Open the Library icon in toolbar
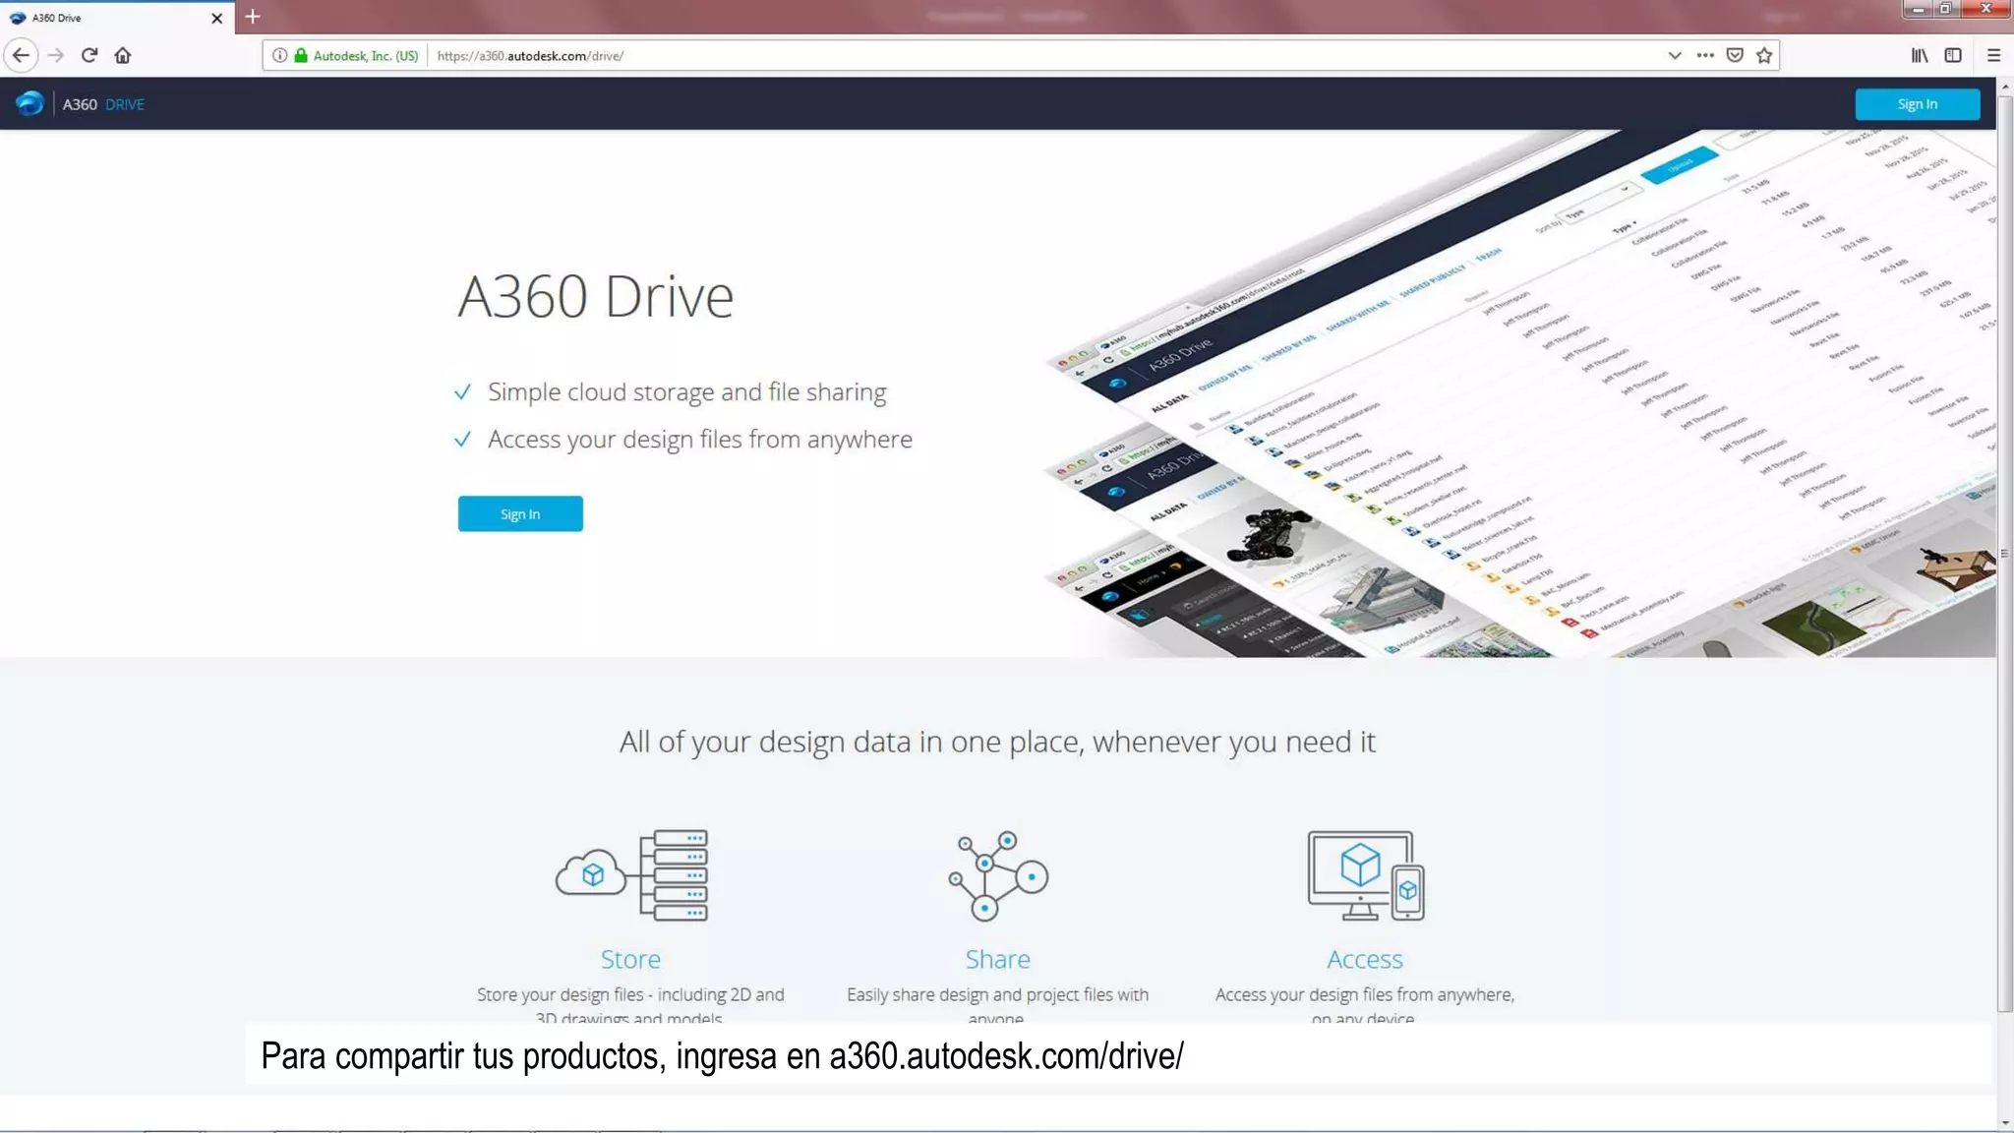This screenshot has height=1133, width=2014. tap(1920, 55)
